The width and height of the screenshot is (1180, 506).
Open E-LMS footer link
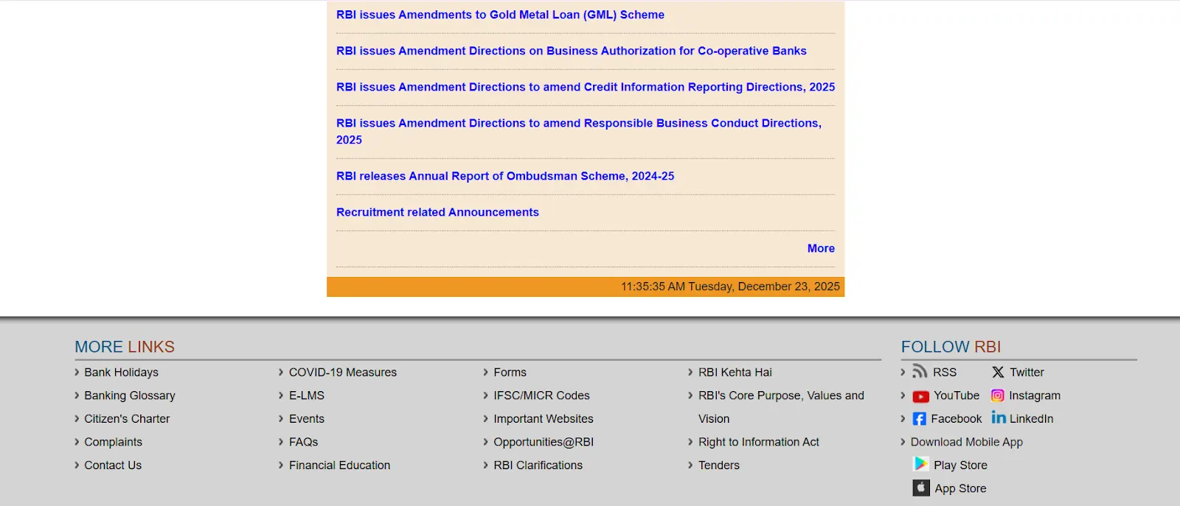(x=307, y=396)
